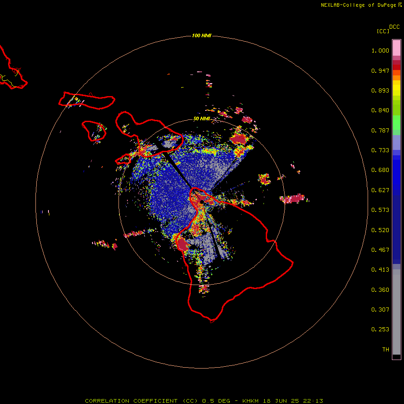Click the 0.360 legend value

(380, 290)
